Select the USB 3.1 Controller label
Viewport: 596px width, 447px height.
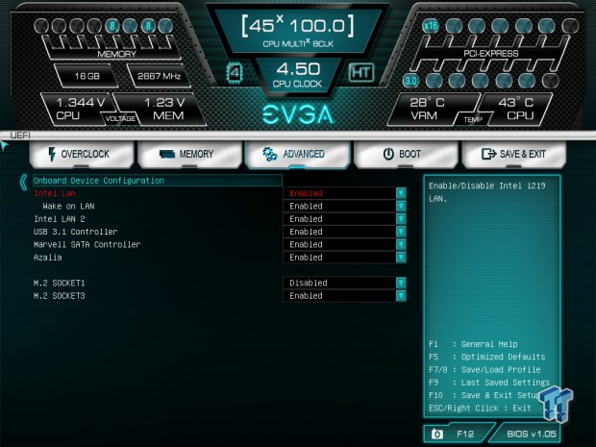(x=75, y=232)
